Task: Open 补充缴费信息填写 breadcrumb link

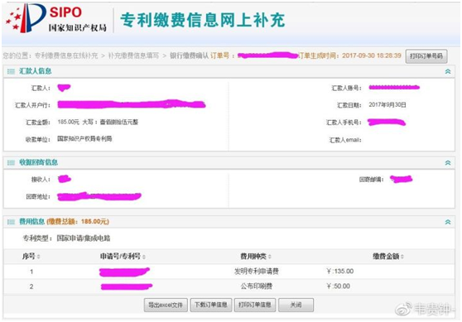Action: (x=133, y=55)
